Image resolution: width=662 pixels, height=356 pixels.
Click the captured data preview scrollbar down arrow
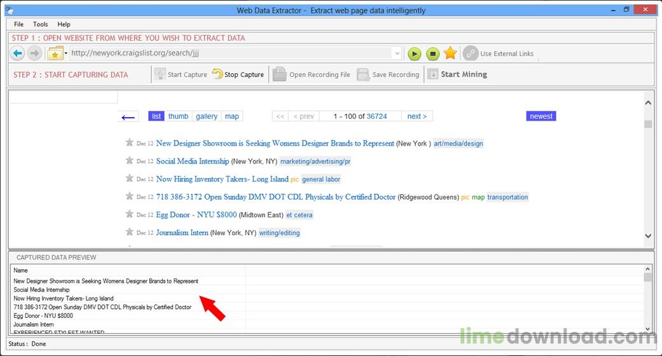coord(647,329)
